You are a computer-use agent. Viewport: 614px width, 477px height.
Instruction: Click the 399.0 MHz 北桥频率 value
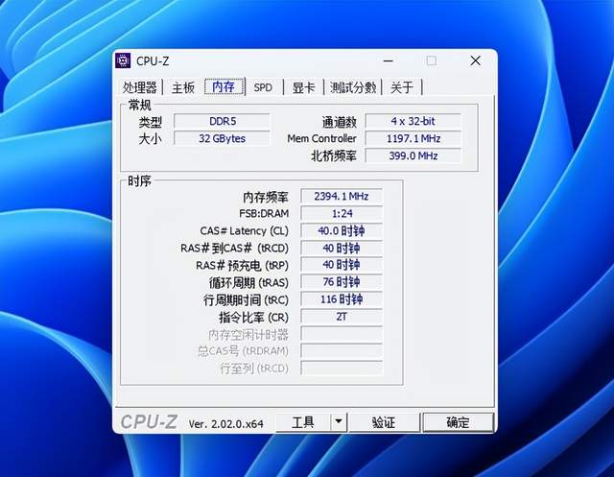(413, 155)
